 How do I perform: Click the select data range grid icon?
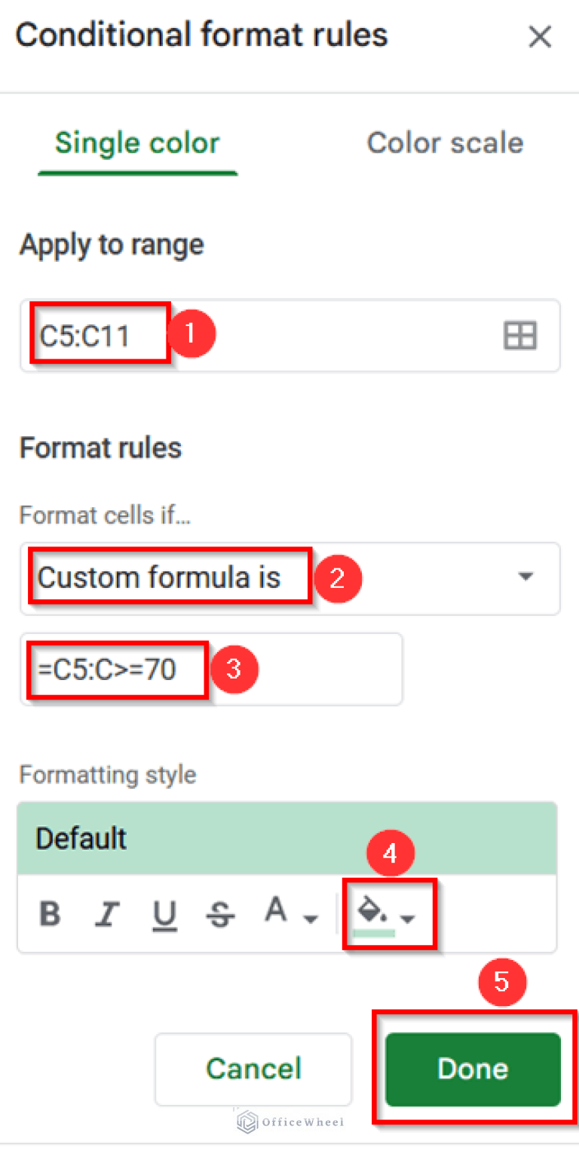click(519, 335)
